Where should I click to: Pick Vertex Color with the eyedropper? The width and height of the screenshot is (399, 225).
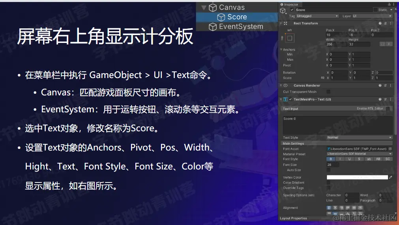[x=391, y=177]
